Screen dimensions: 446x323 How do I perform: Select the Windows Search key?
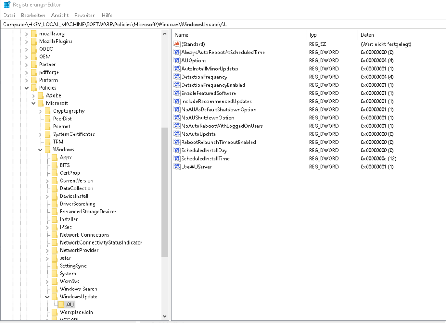78,289
